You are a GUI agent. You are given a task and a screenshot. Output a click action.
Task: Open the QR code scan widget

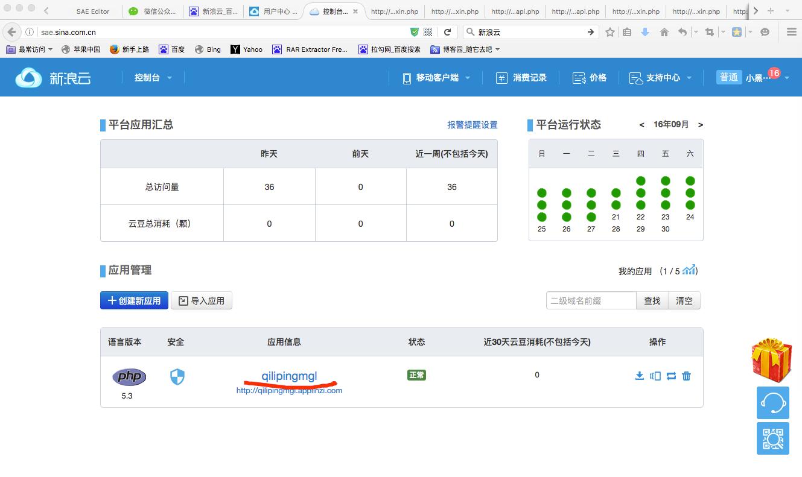[x=773, y=438]
